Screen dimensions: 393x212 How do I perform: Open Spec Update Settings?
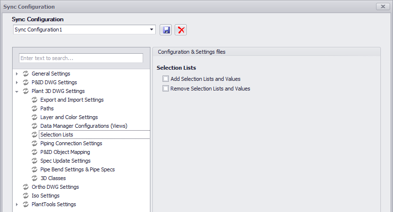click(65, 161)
